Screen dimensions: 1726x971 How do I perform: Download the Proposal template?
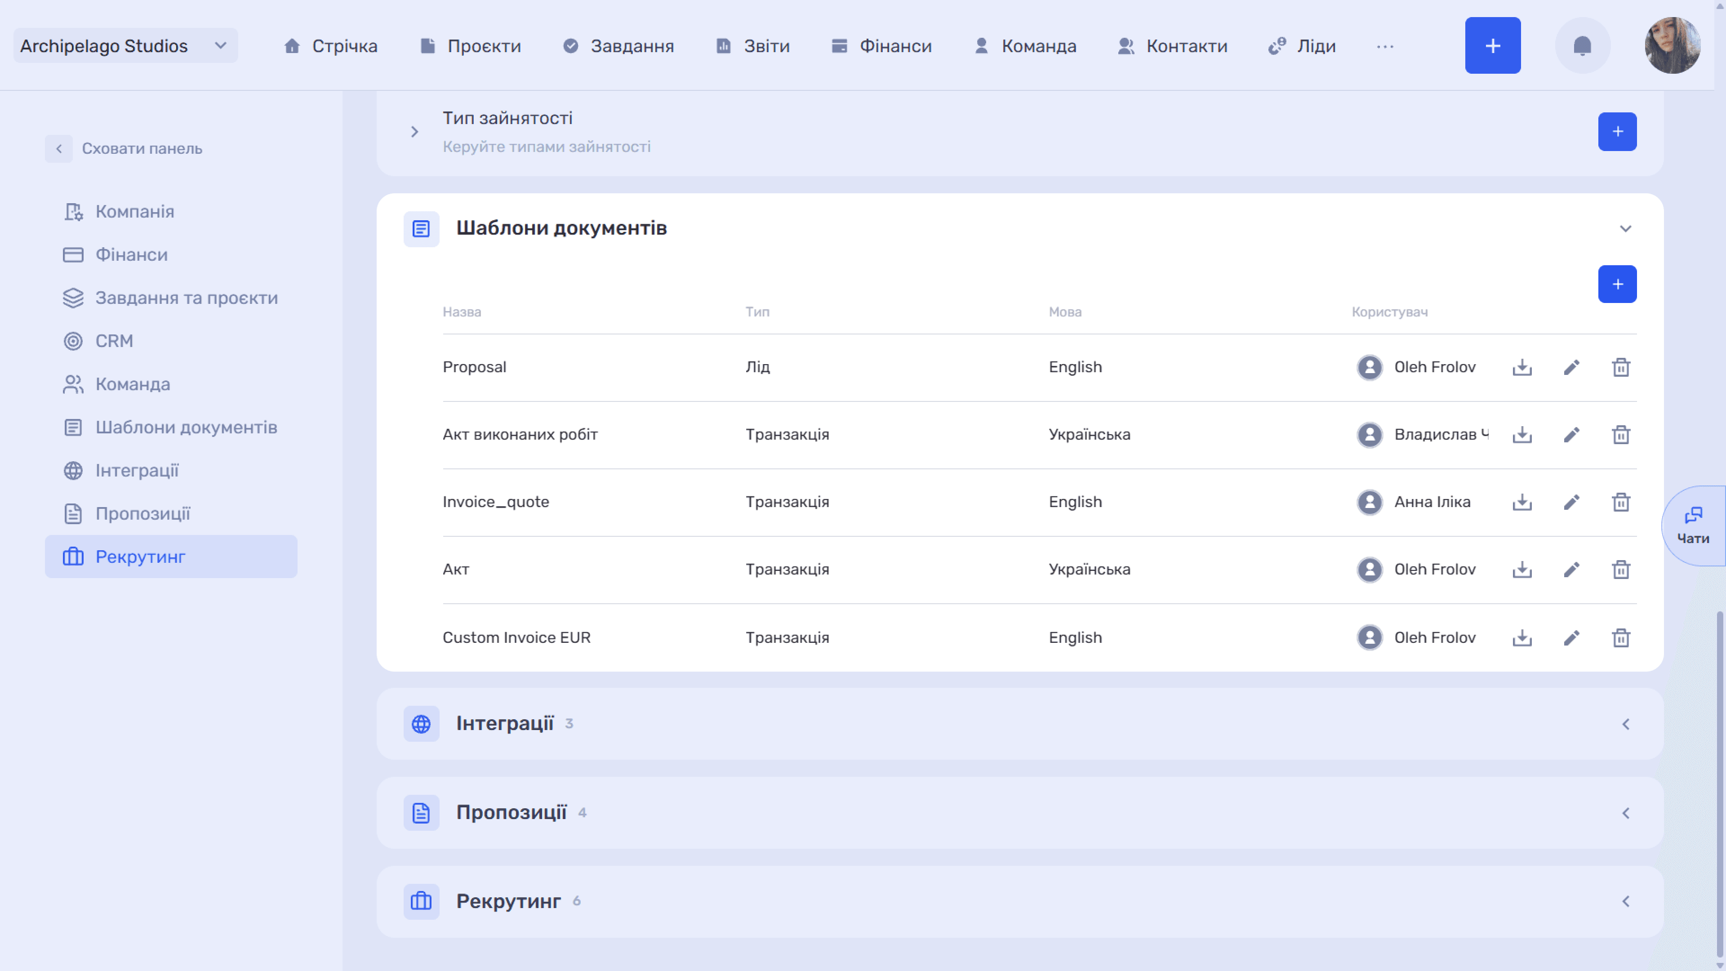pyautogui.click(x=1521, y=367)
